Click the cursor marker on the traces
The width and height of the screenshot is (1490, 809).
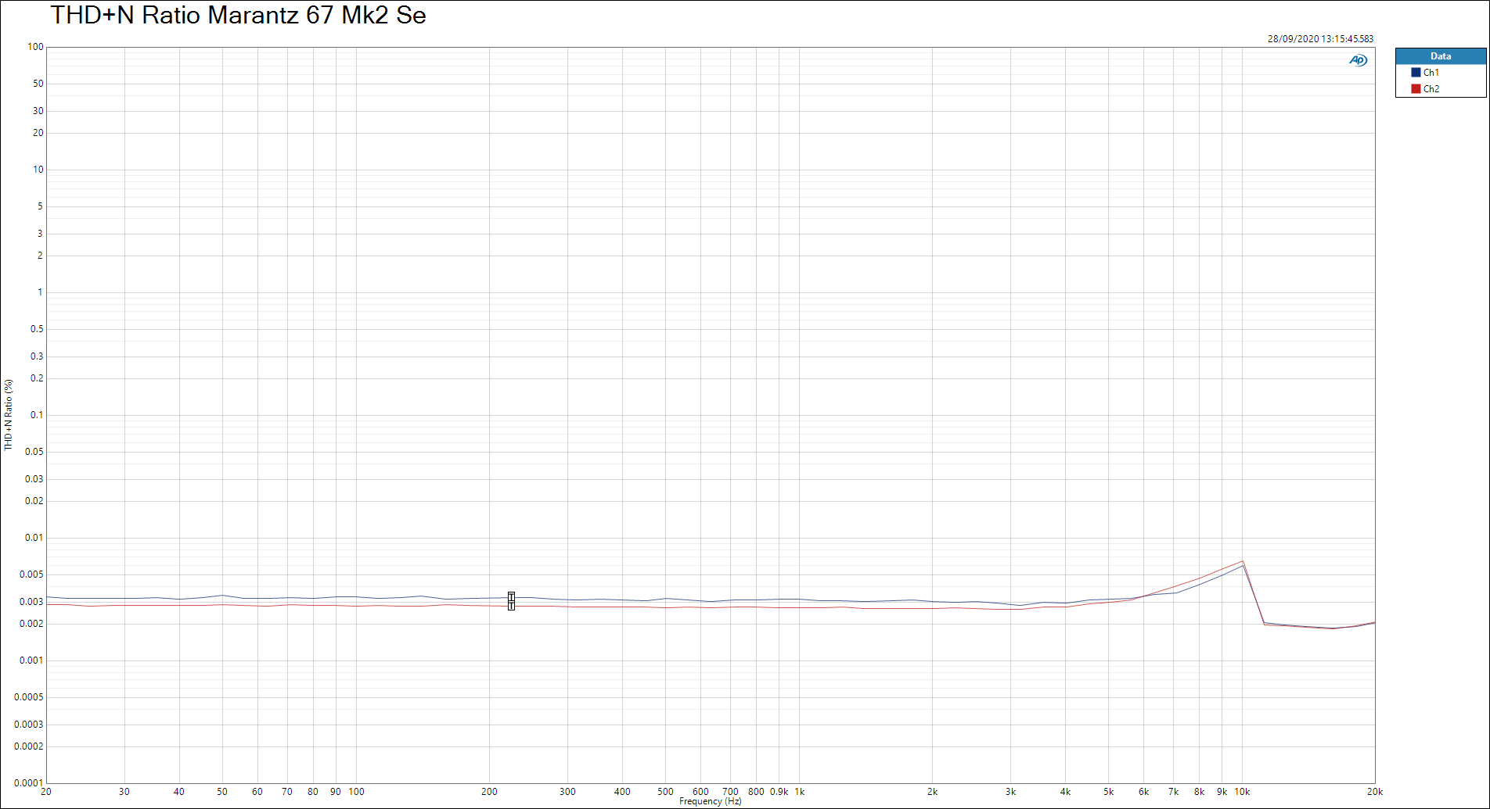[x=511, y=601]
